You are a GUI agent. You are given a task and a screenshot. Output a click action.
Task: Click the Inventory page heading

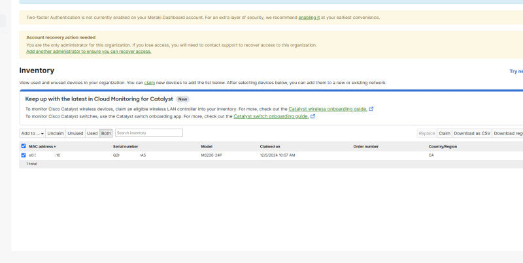coord(37,70)
